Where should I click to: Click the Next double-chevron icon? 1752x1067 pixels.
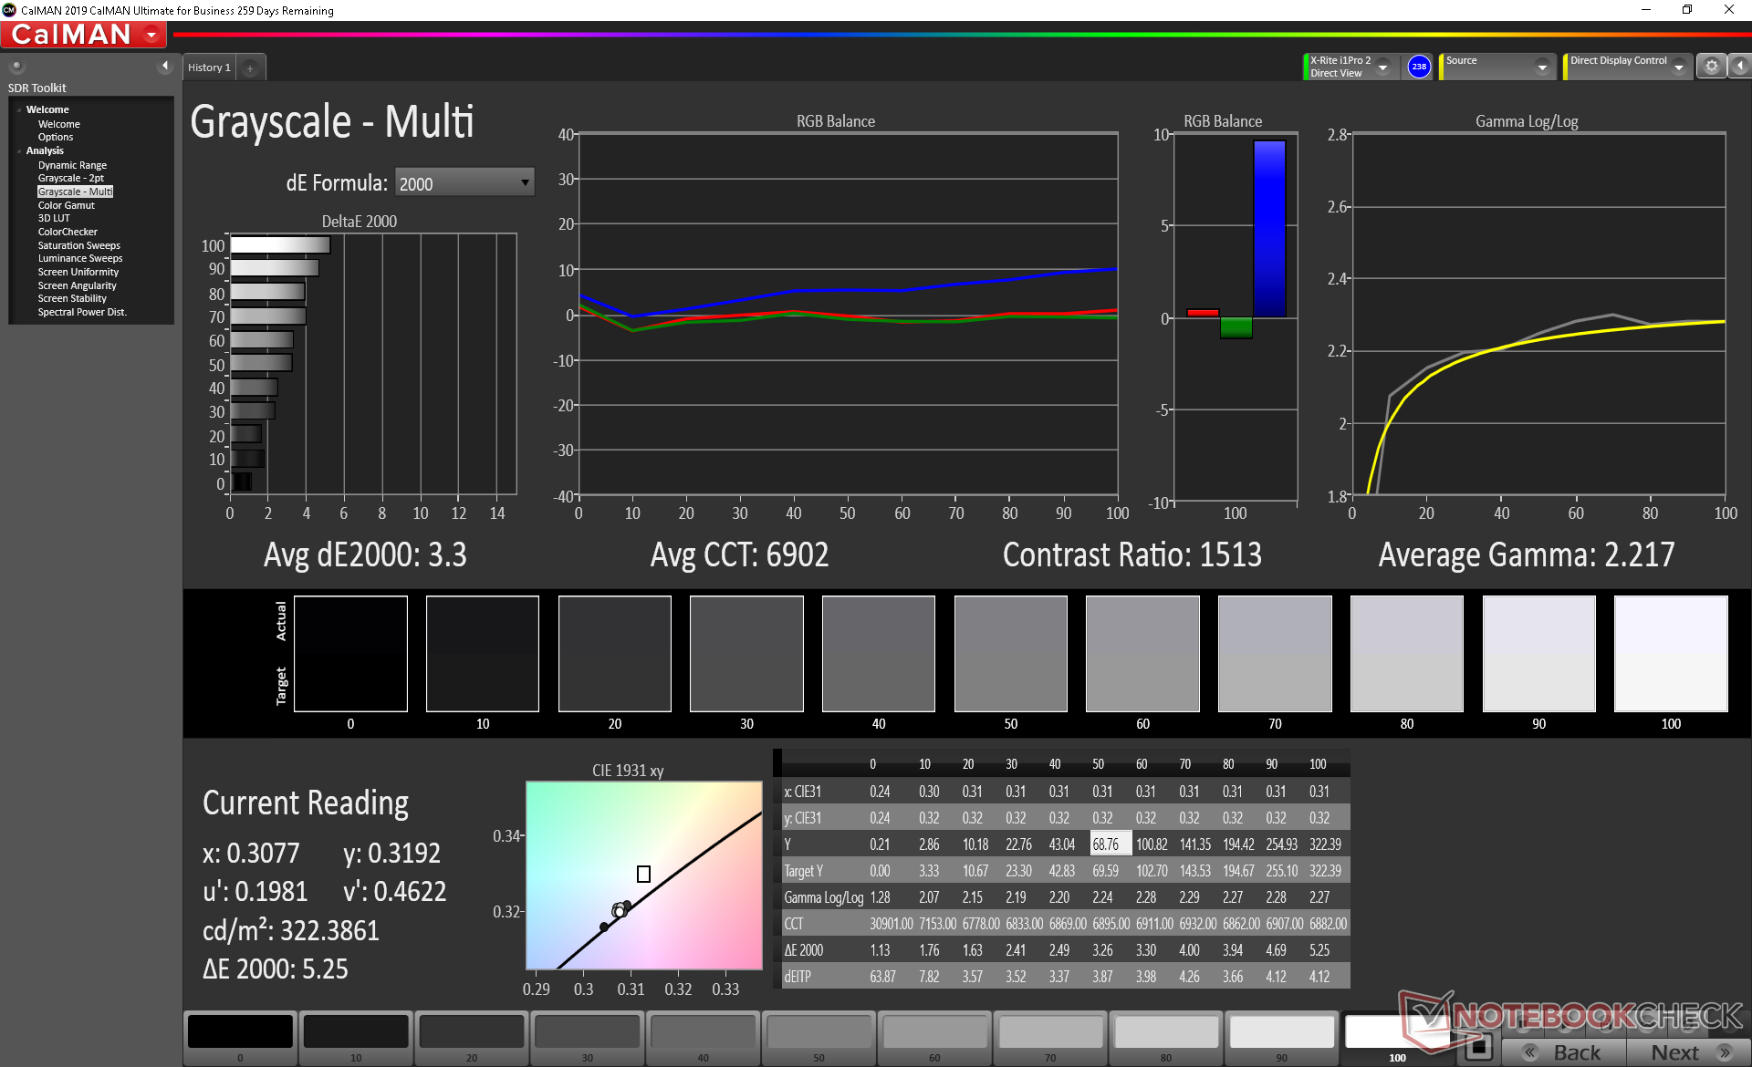[x=1725, y=1052]
